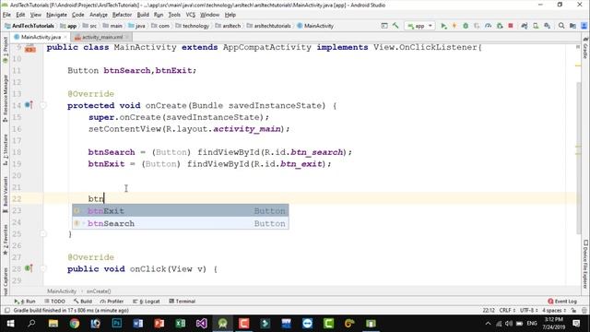Viewport: 590px width, 332px height.
Task: Select btnExit from autocomplete popup
Action: pyautogui.click(x=181, y=211)
